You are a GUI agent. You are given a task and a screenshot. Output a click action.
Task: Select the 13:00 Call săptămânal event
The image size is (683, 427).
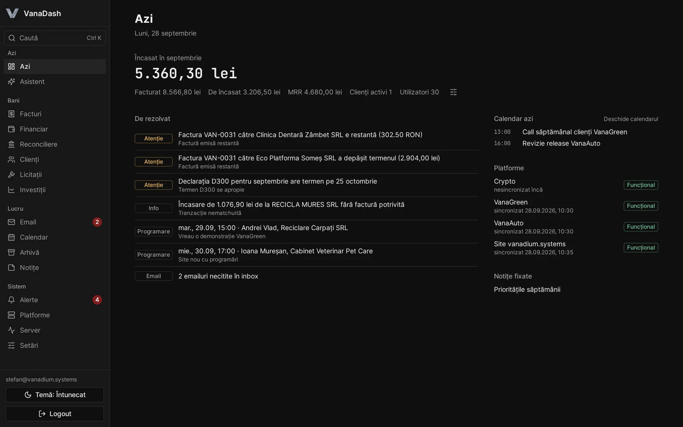(576, 132)
